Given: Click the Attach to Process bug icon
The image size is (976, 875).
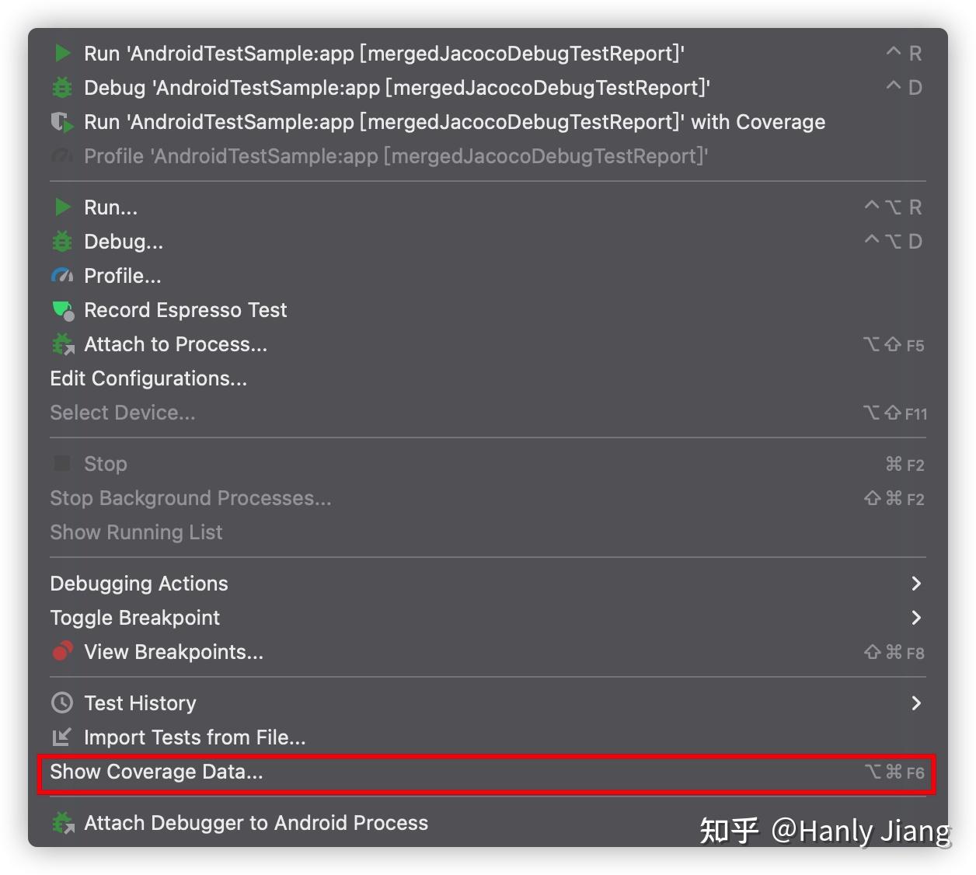Looking at the screenshot, I should pos(62,344).
